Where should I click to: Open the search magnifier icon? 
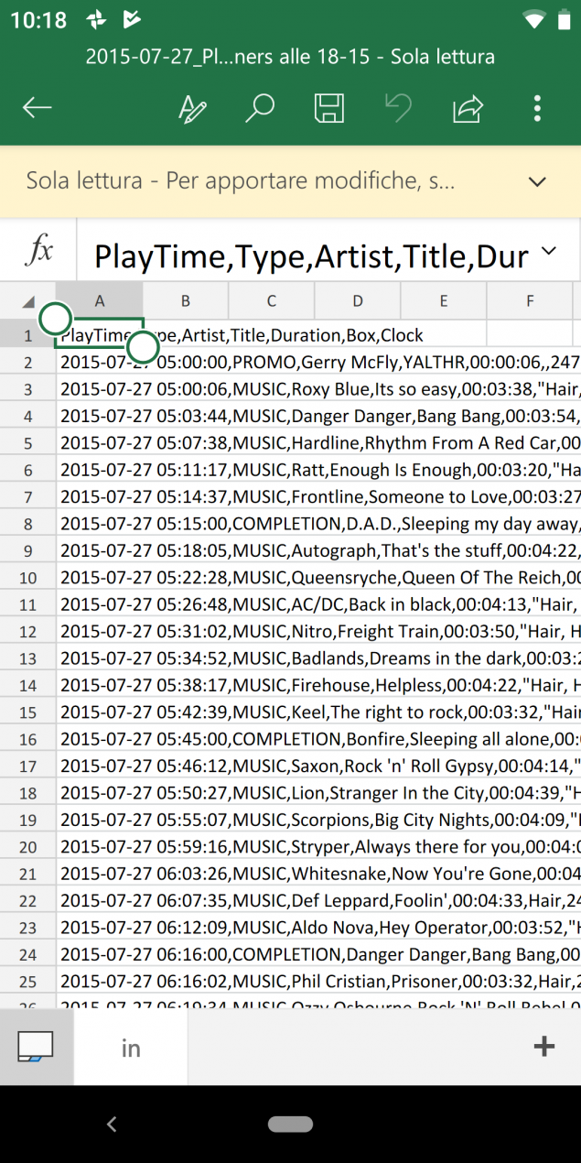click(260, 108)
